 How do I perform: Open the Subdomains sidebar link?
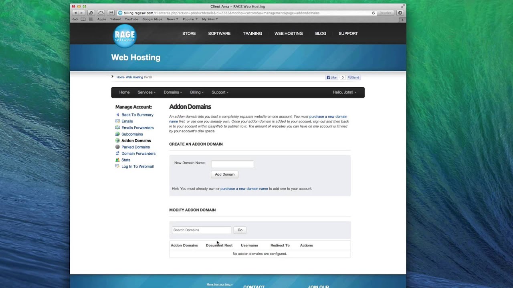tap(132, 134)
